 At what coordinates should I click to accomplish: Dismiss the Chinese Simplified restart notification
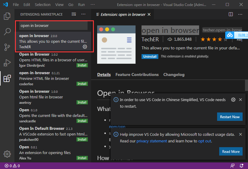(241, 100)
